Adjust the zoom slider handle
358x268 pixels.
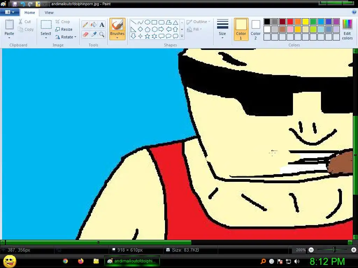(334, 250)
